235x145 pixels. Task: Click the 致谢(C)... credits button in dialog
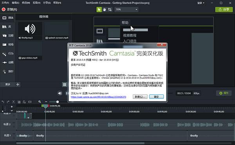click(x=140, y=97)
